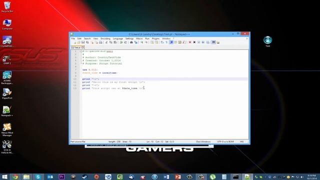Cut the selection using the Cut icon
Screen dimensions: 320x180
pyautogui.click(x=106, y=42)
